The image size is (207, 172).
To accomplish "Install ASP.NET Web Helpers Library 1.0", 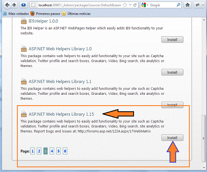I will (172, 72).
